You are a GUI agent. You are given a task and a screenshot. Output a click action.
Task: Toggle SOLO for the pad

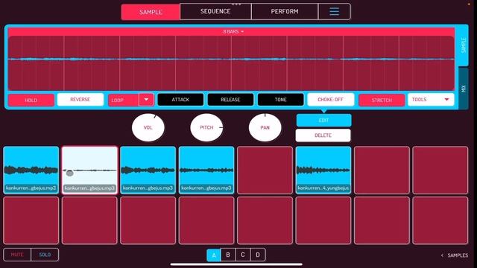point(45,255)
